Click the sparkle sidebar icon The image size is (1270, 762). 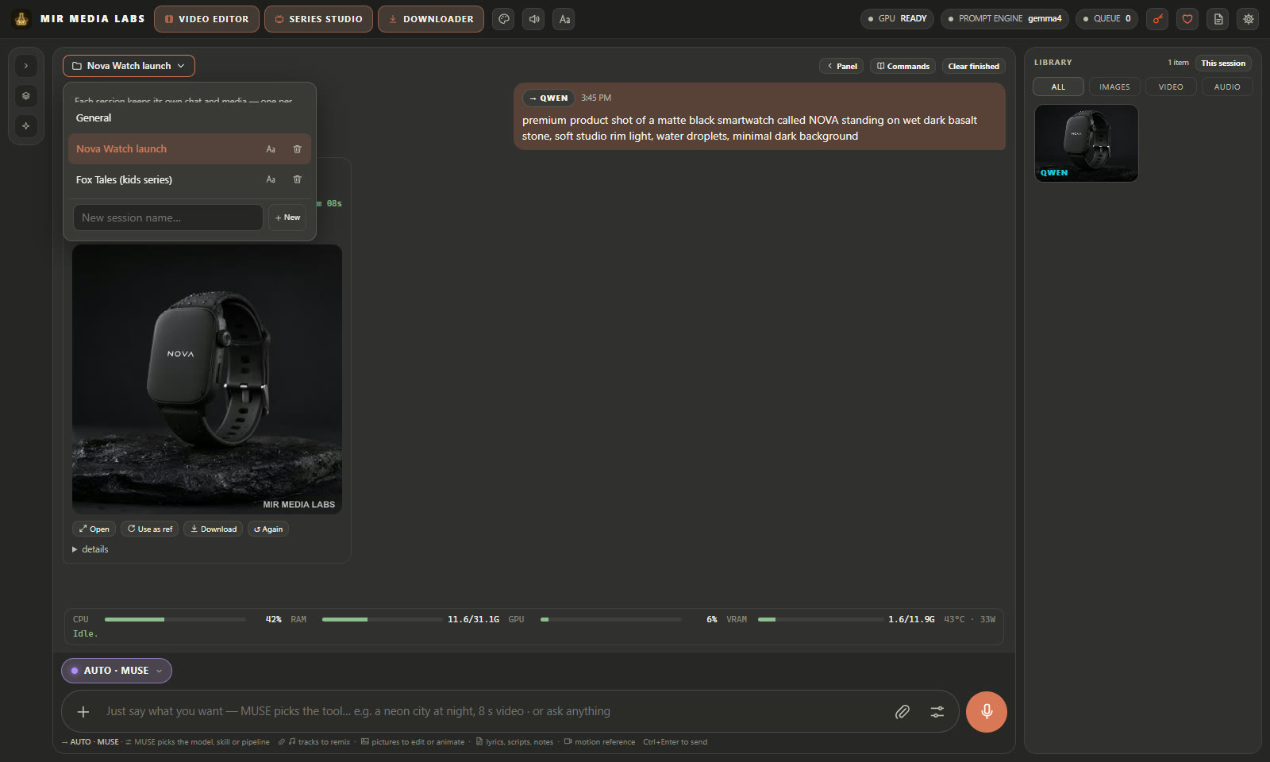[x=26, y=126]
